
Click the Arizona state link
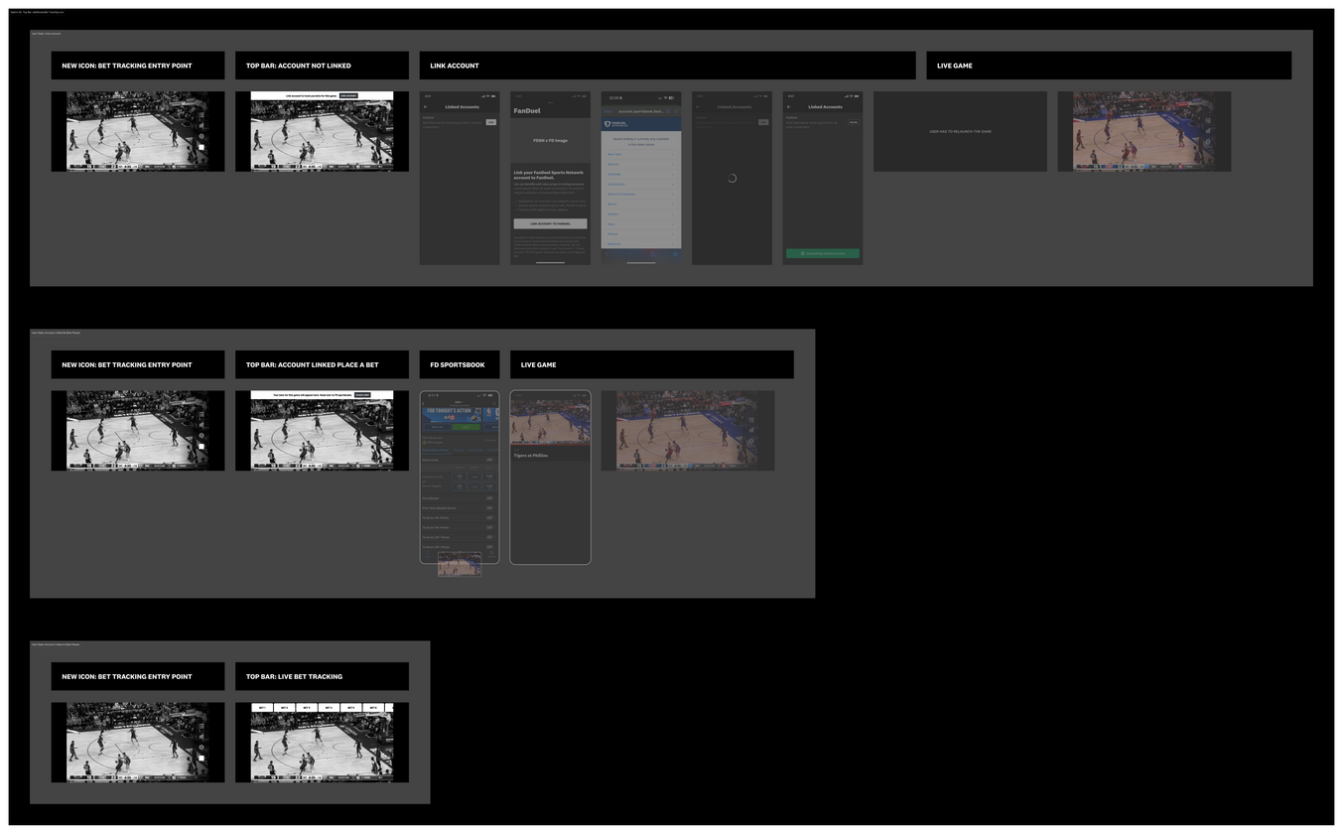click(613, 164)
